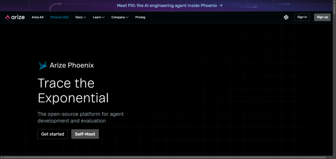
Task: Click the Arize logo in the navbar
Action: tap(15, 17)
